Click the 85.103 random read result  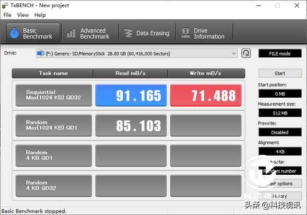pyautogui.click(x=131, y=125)
